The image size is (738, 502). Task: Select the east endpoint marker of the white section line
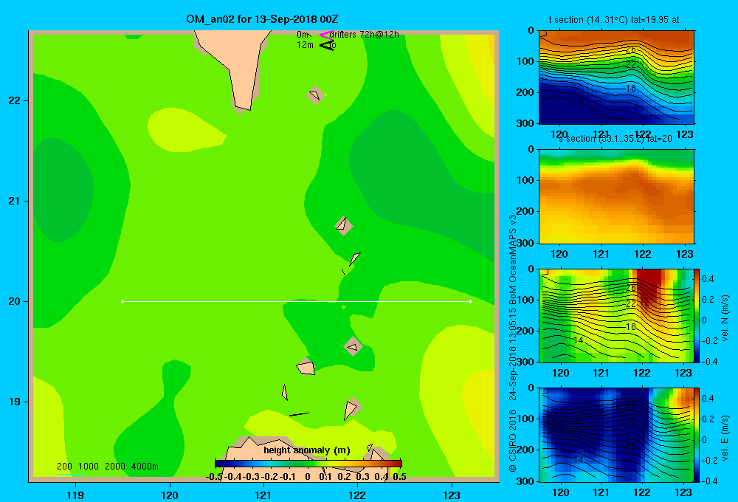(470, 301)
